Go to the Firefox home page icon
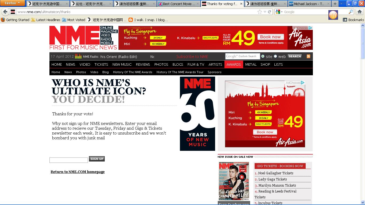 pos(360,12)
